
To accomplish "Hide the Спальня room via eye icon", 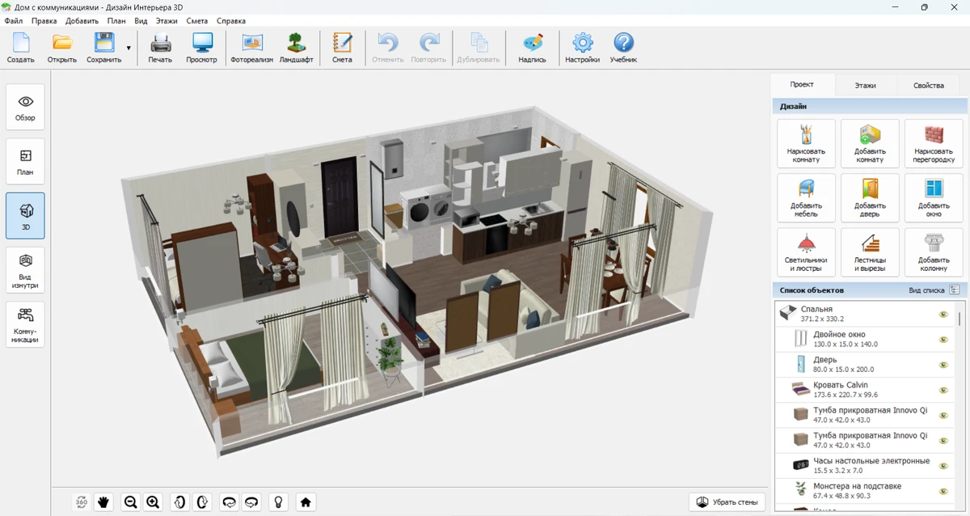I will click(x=943, y=314).
